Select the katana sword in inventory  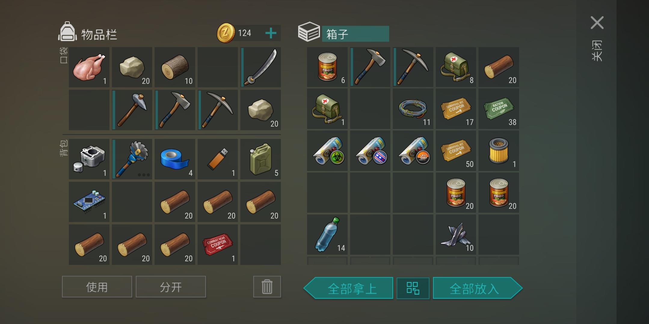point(261,67)
